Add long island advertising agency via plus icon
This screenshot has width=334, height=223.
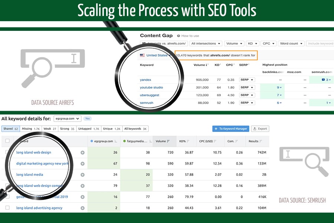[83, 208]
